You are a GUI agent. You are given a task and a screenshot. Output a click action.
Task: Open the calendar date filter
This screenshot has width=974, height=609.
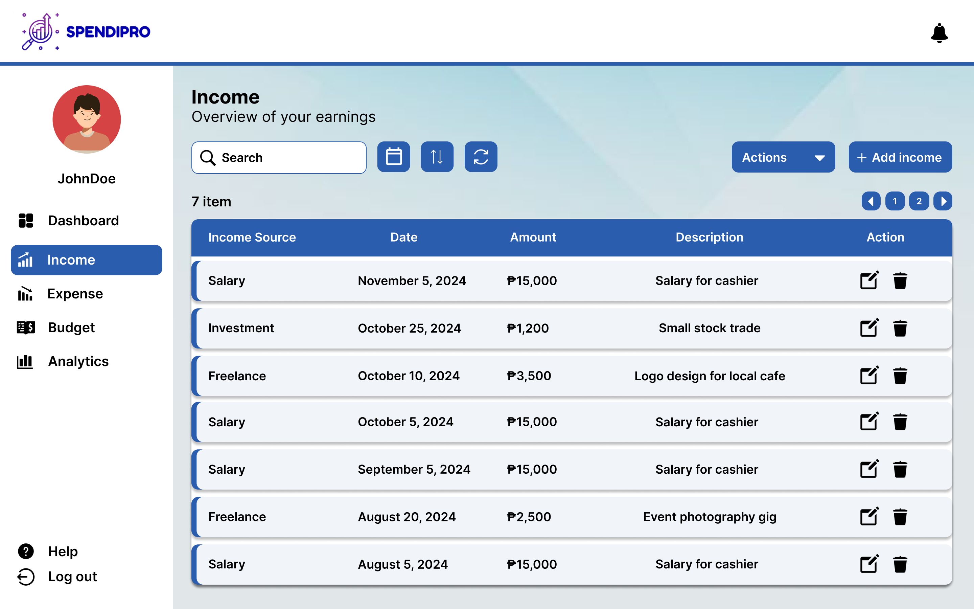(x=393, y=157)
